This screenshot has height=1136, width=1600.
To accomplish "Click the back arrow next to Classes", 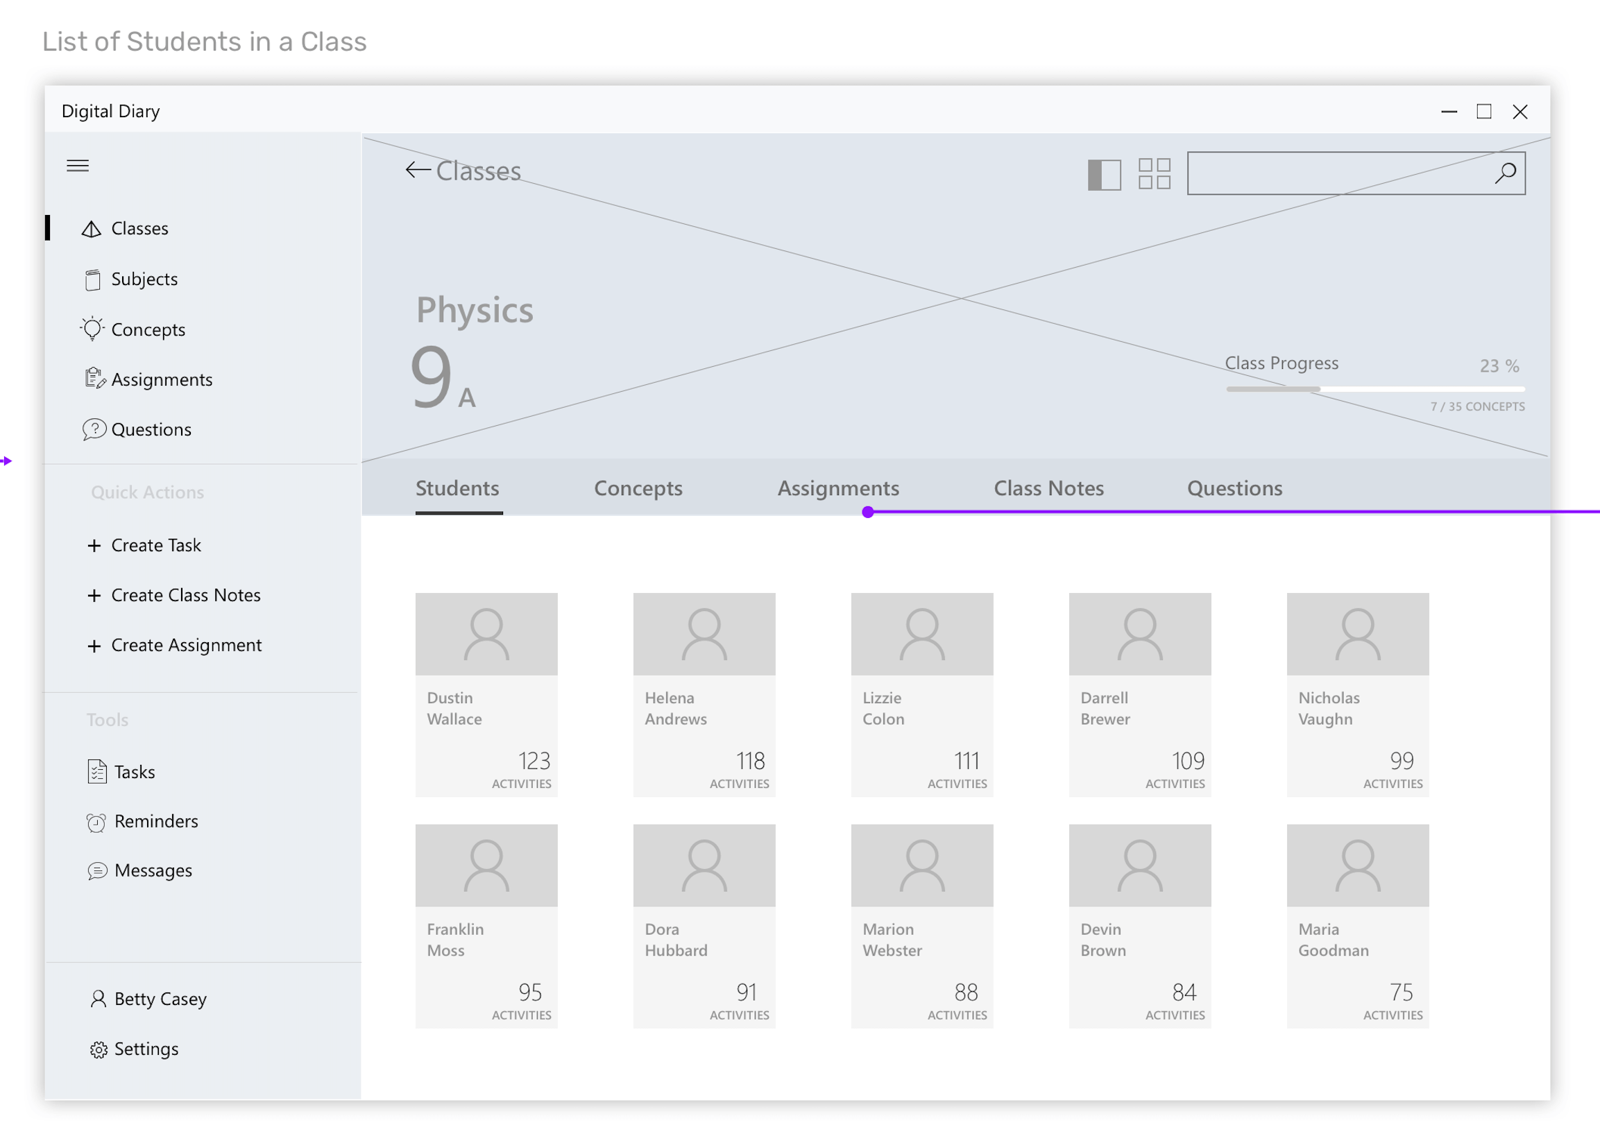I will tap(418, 170).
